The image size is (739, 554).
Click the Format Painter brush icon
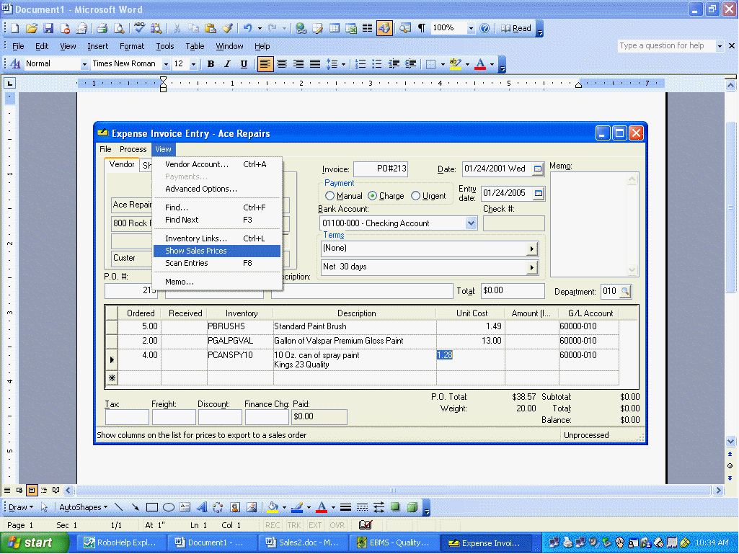pyautogui.click(x=227, y=28)
